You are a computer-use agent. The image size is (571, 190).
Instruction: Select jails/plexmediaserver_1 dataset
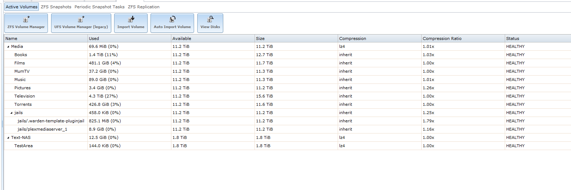287,129
